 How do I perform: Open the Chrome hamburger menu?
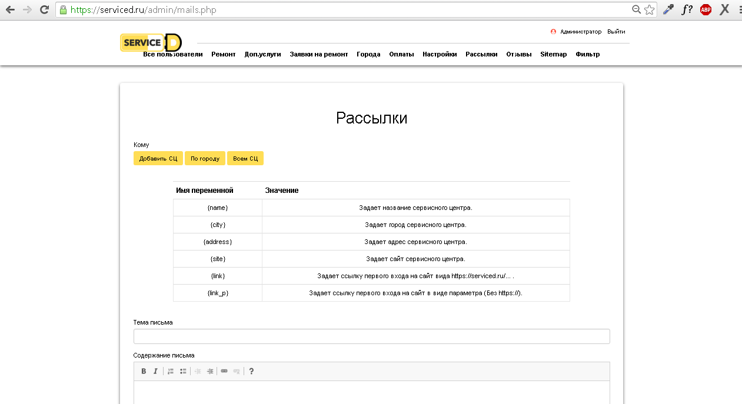739,9
